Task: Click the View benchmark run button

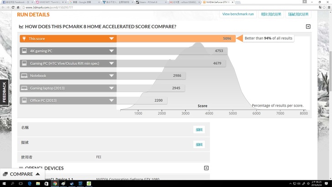Action: pos(238,14)
